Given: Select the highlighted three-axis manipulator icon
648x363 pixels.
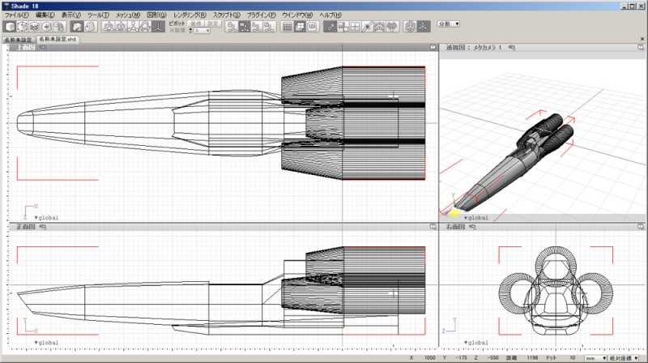Looking at the screenshot, I should click(158, 27).
